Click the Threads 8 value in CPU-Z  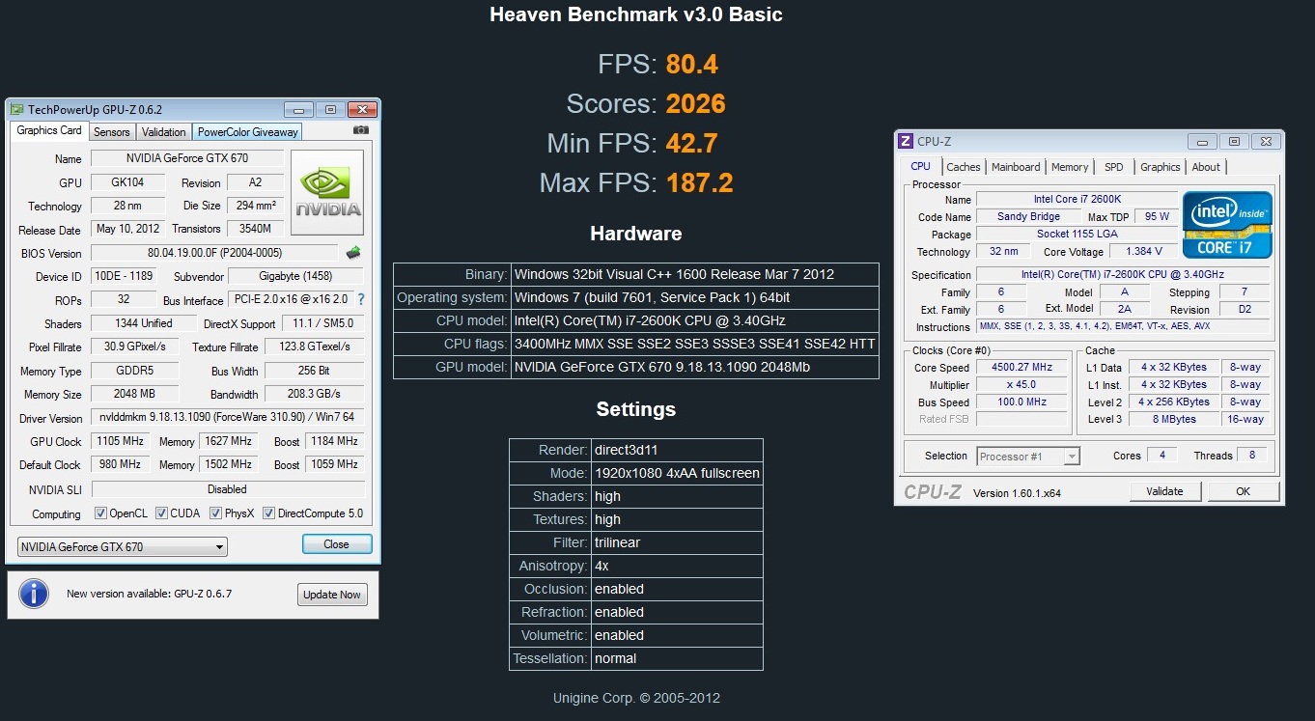coord(1251,455)
